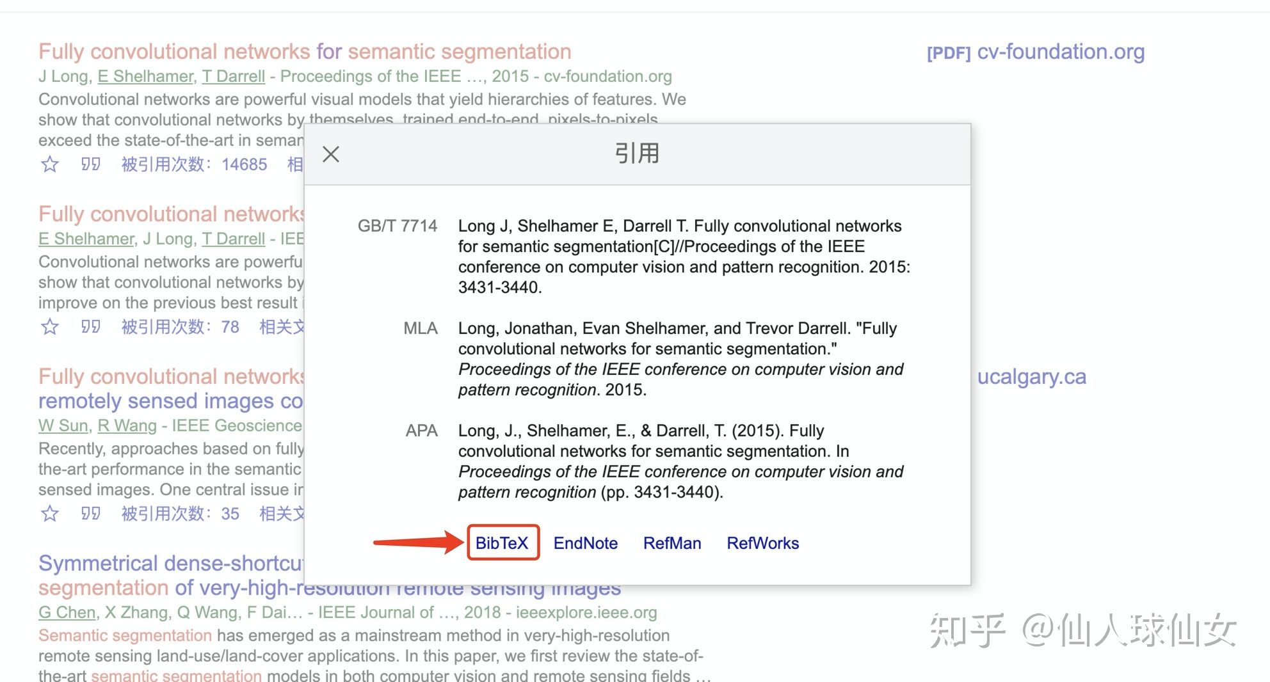Export the citation to EndNote

coord(585,543)
